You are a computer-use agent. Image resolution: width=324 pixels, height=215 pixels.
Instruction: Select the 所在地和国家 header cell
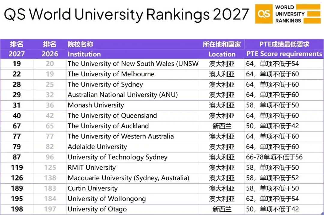click(222, 44)
